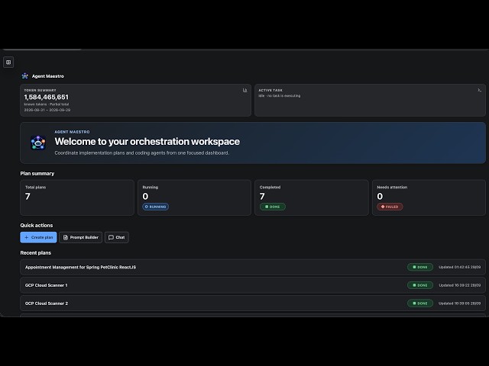
Task: Click the RUNNING status badge
Action: [156, 207]
